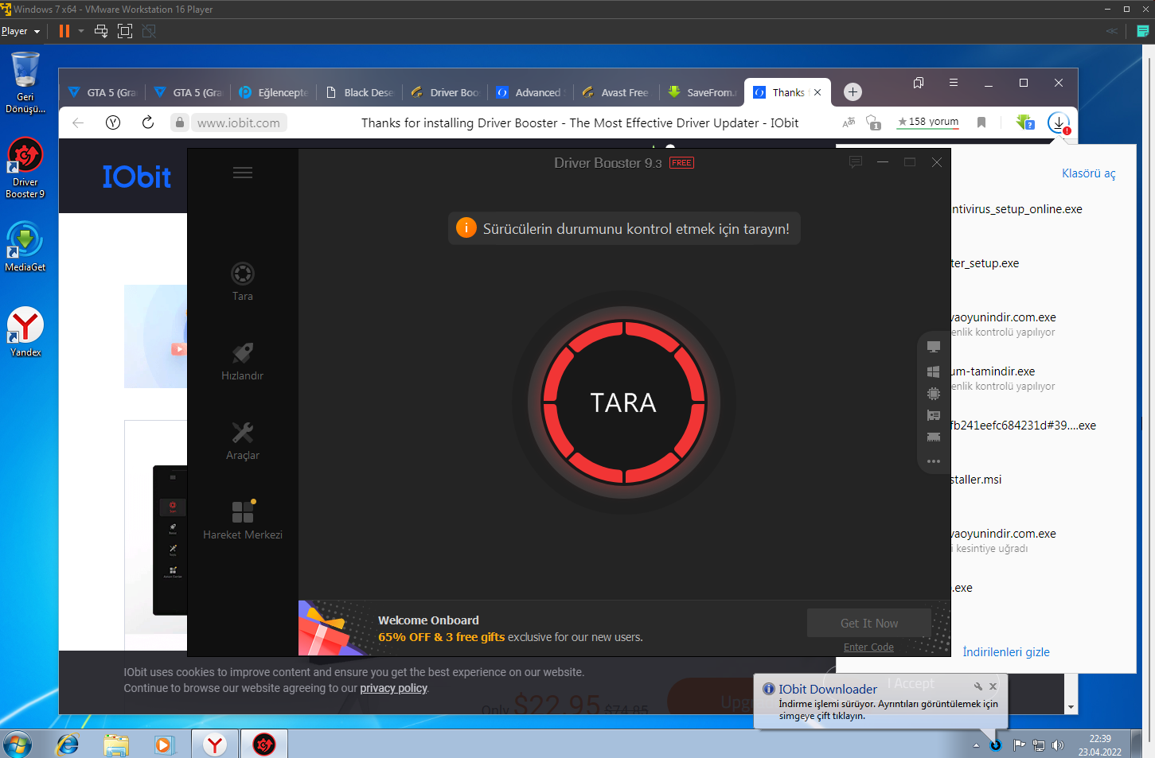The width and height of the screenshot is (1155, 758).
Task: Open the staller.msi download entry
Action: pos(977,480)
